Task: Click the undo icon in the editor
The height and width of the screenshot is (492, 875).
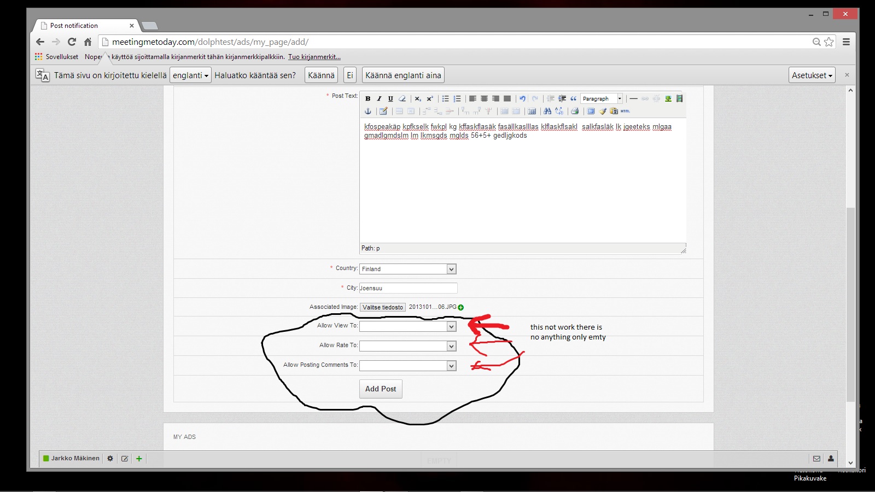Action: [522, 99]
